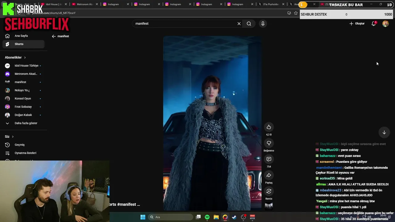Select Shorts in sidebar
Image resolution: width=395 pixels, height=222 pixels.
[23, 44]
